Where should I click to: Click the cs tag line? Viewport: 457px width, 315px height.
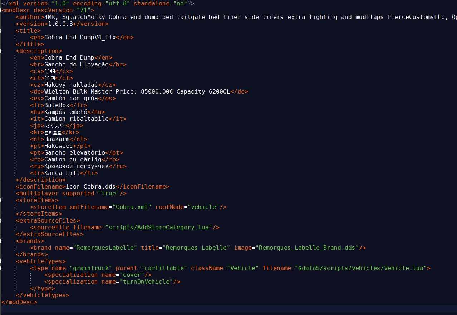click(51, 71)
